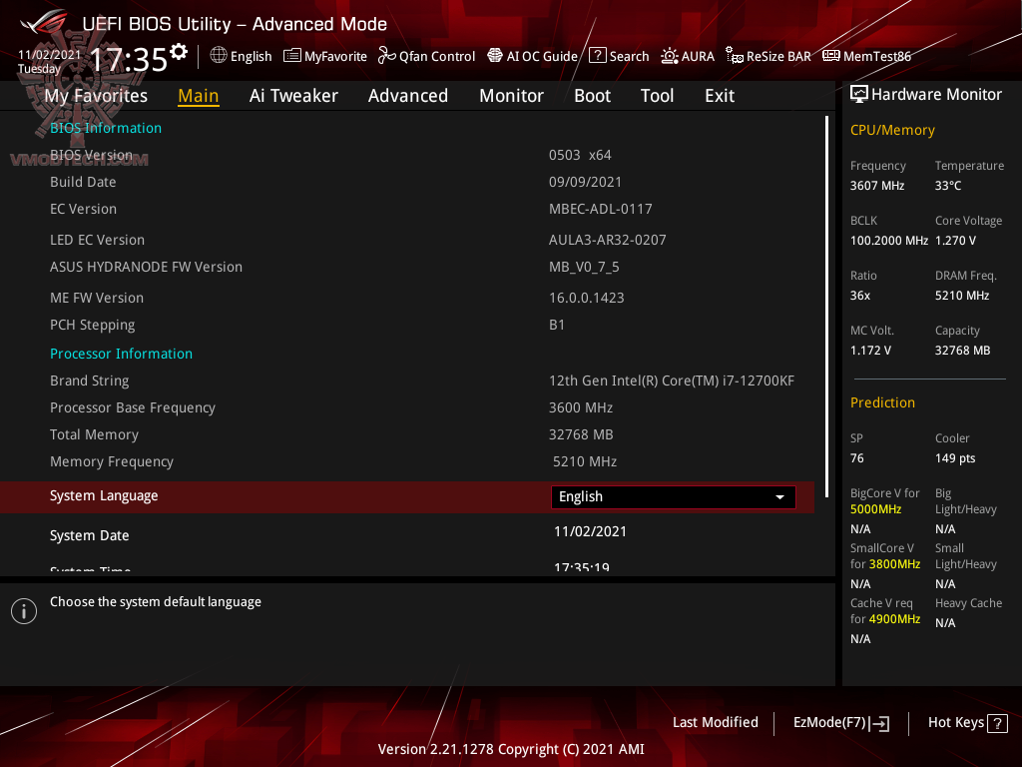
Task: Toggle ReSize BAR icon
Action: click(735, 56)
